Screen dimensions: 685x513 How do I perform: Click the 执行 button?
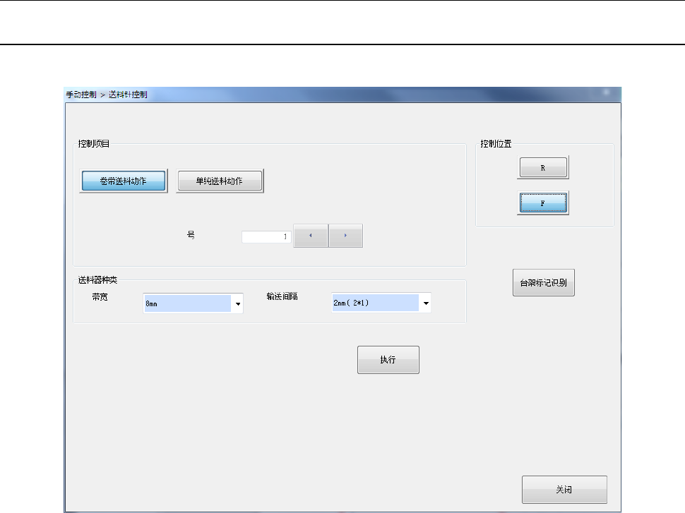click(388, 360)
